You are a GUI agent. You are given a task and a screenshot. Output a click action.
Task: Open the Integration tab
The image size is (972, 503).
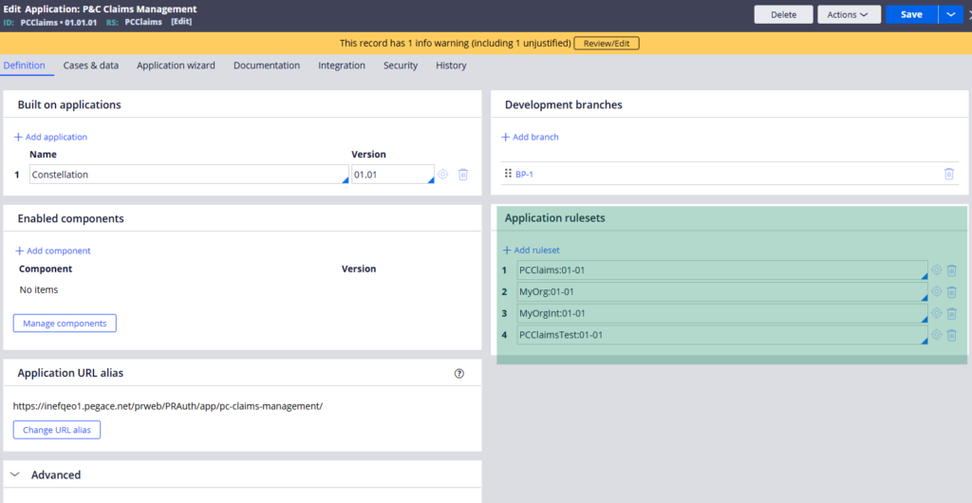[x=342, y=65]
